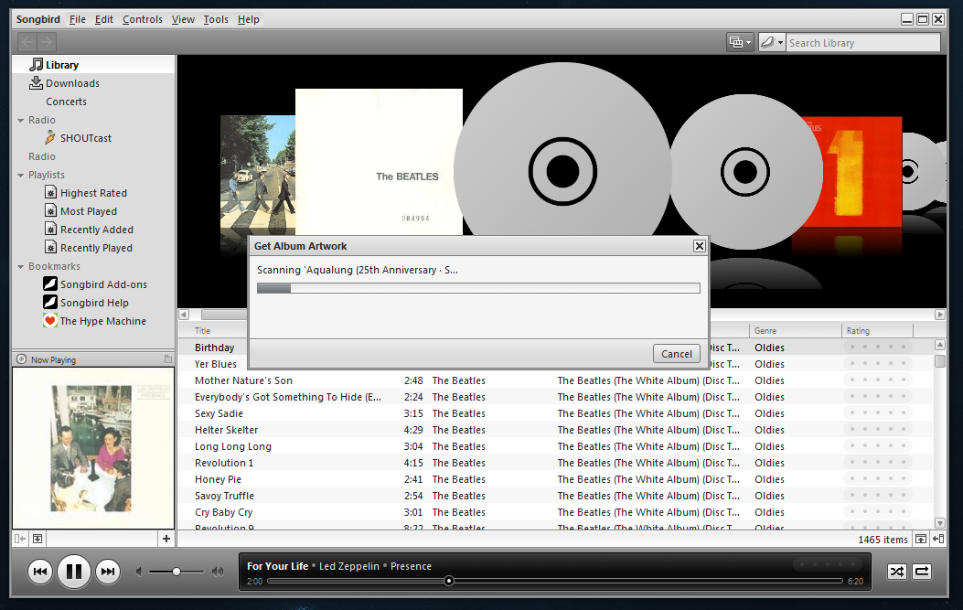Pause the current song

74,573
